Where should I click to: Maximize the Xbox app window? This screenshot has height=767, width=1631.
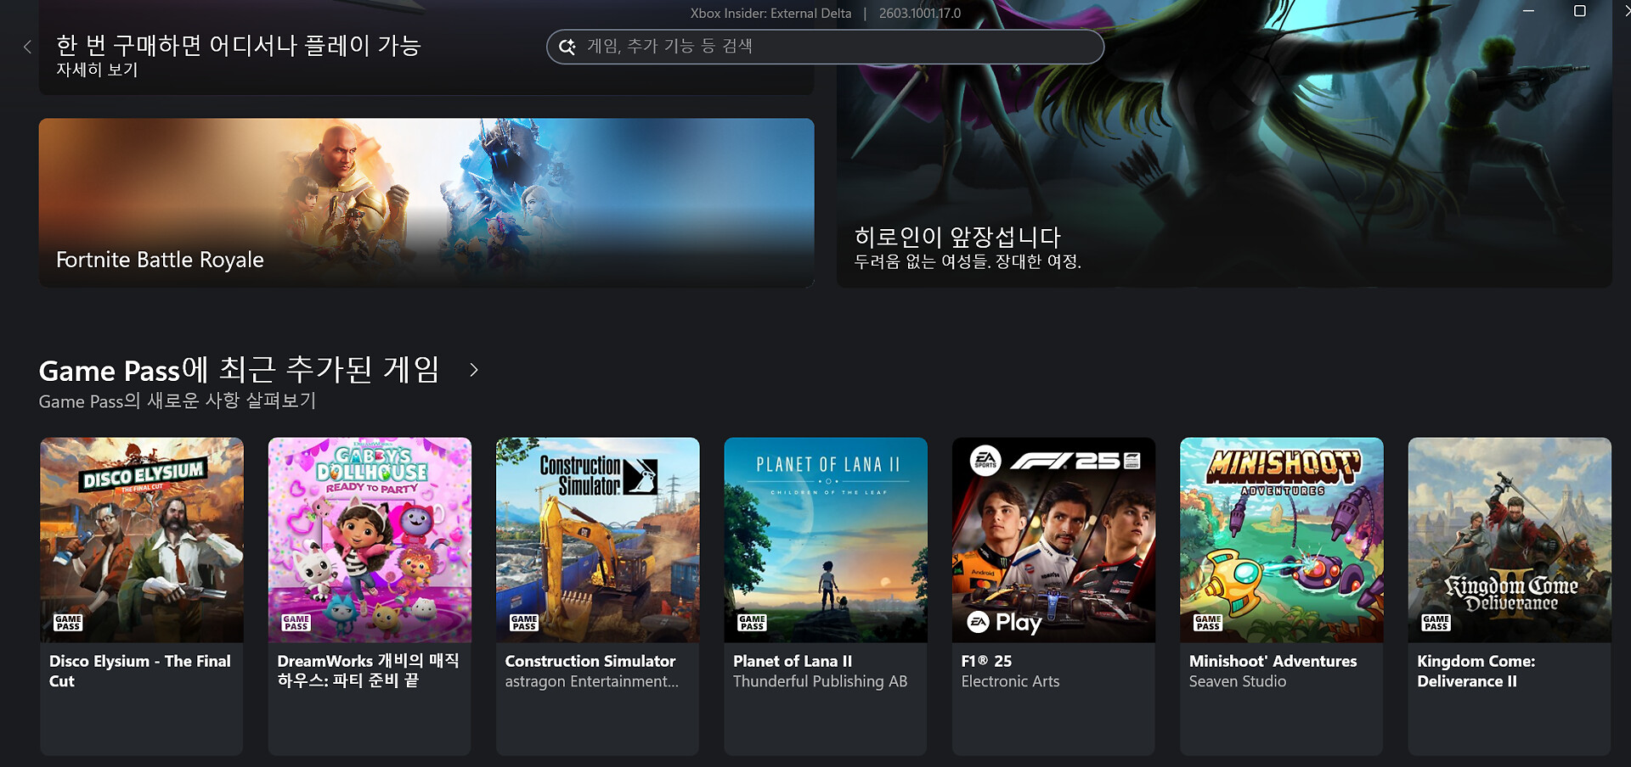click(x=1580, y=11)
